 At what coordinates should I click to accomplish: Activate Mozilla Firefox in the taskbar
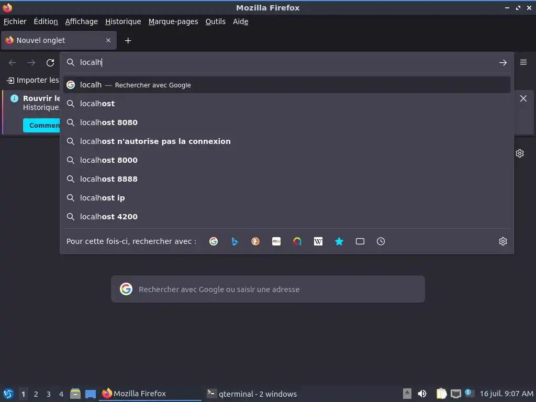pos(150,394)
